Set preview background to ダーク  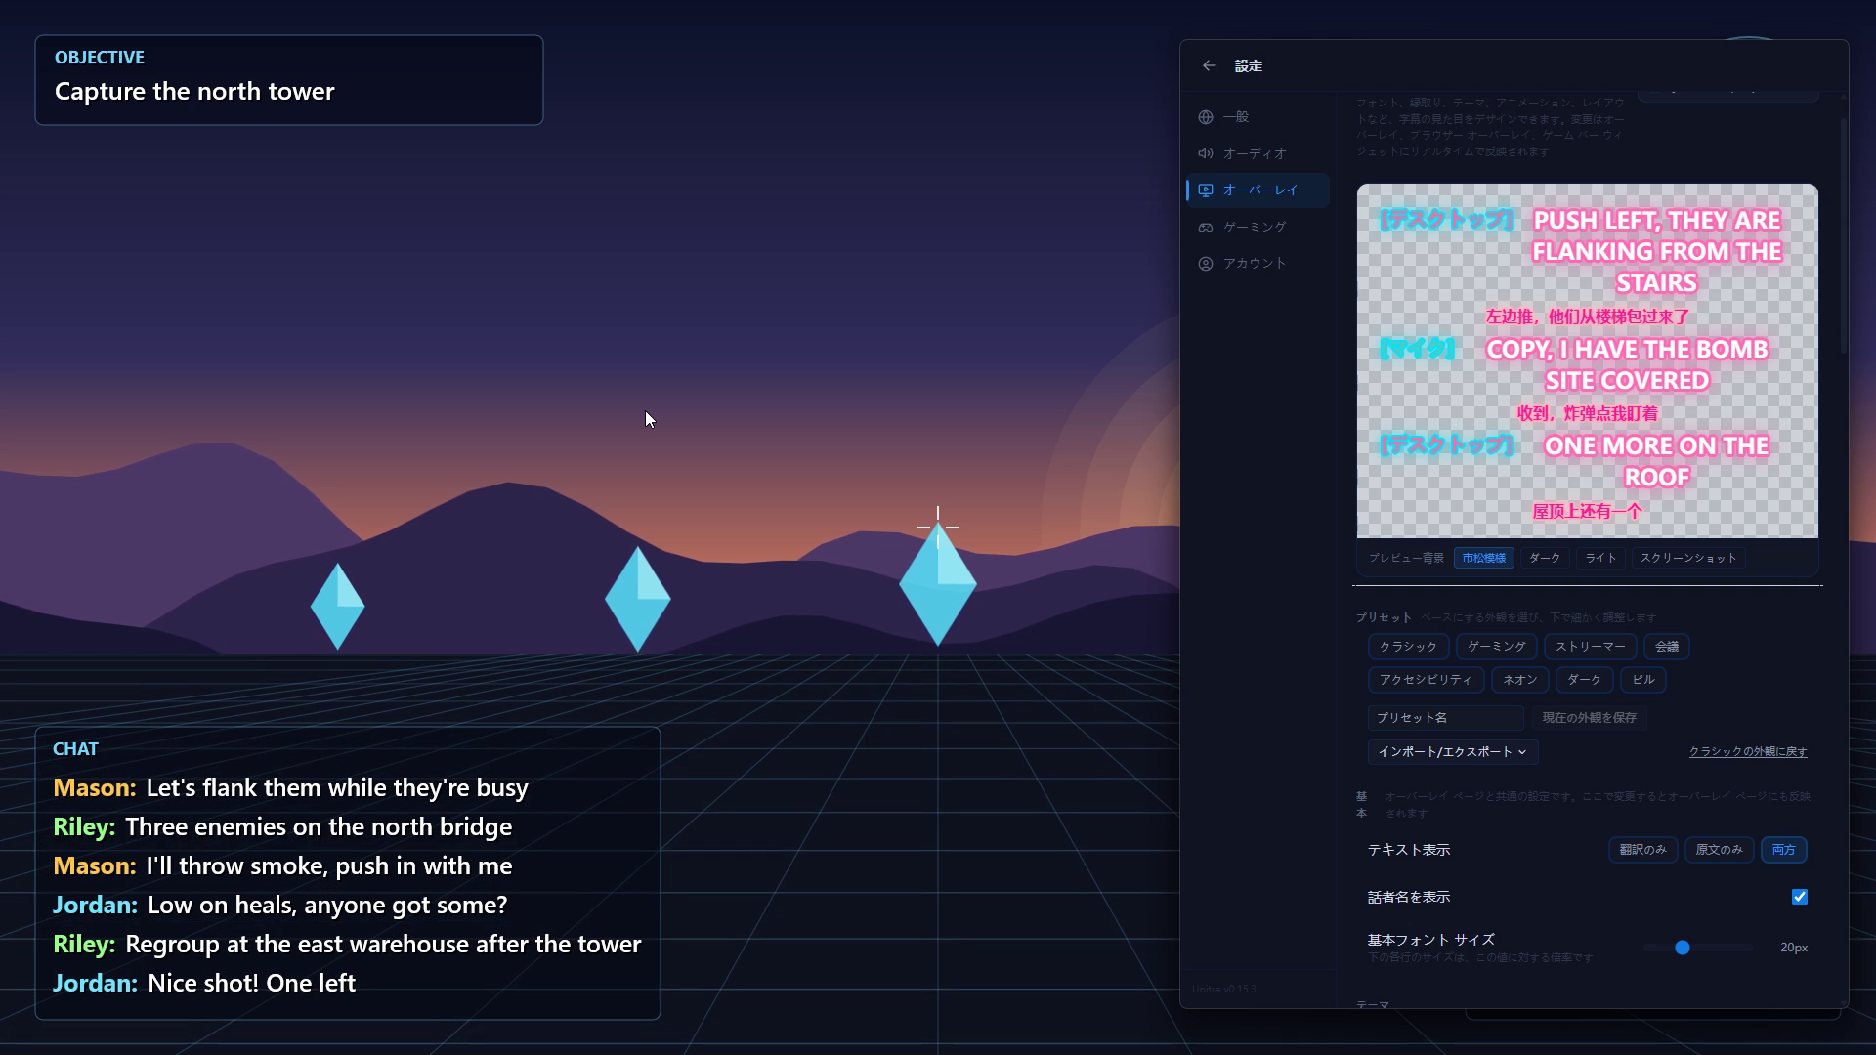pos(1544,558)
